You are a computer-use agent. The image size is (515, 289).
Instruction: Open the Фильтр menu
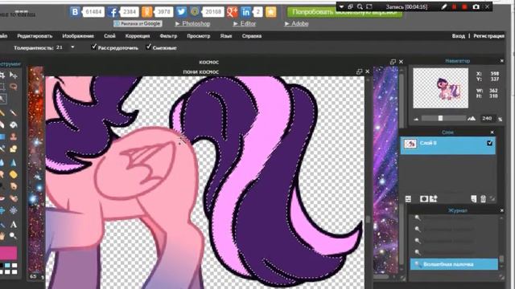click(168, 36)
